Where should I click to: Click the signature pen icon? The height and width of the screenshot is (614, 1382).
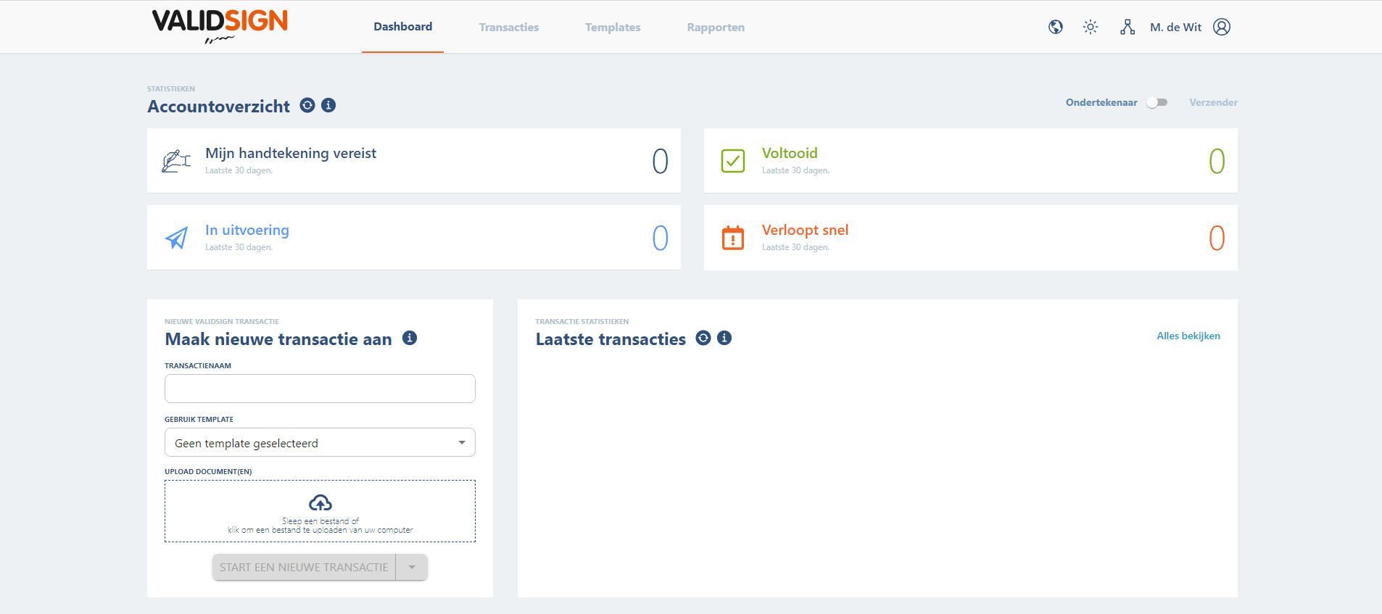tap(176, 161)
